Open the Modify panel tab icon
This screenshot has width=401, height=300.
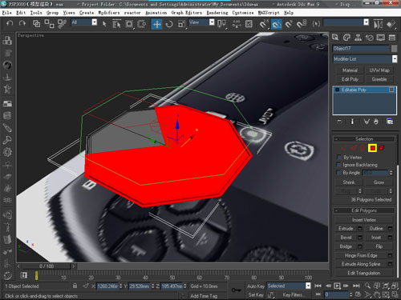click(x=346, y=38)
